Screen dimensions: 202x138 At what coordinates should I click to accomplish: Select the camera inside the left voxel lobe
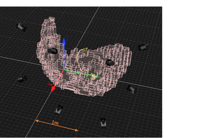pos(53,51)
